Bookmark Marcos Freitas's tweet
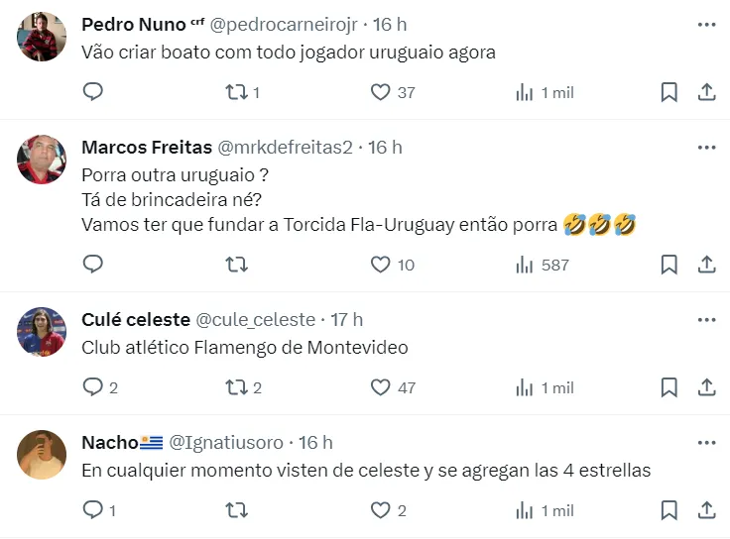Screen dimensions: 730x539 669,265
